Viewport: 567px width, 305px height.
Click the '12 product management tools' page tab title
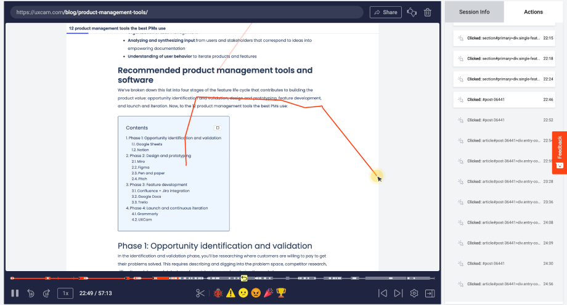(x=117, y=28)
